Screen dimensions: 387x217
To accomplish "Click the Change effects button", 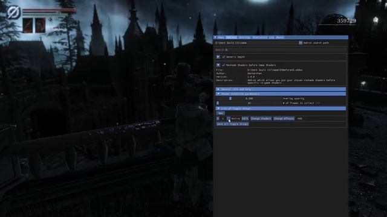I will click(x=284, y=119).
